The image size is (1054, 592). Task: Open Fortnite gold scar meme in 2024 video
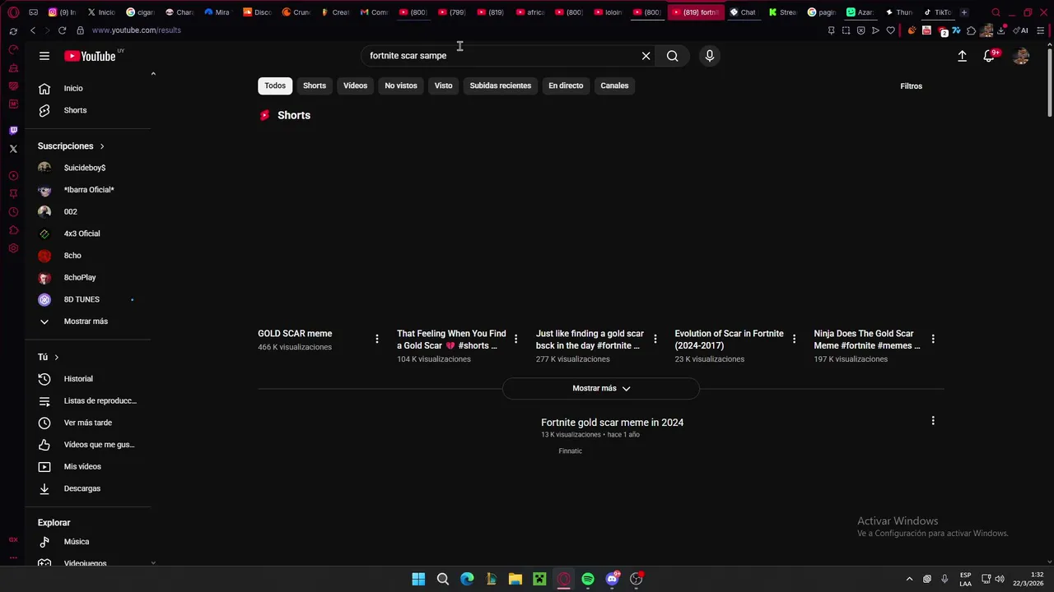click(x=612, y=423)
